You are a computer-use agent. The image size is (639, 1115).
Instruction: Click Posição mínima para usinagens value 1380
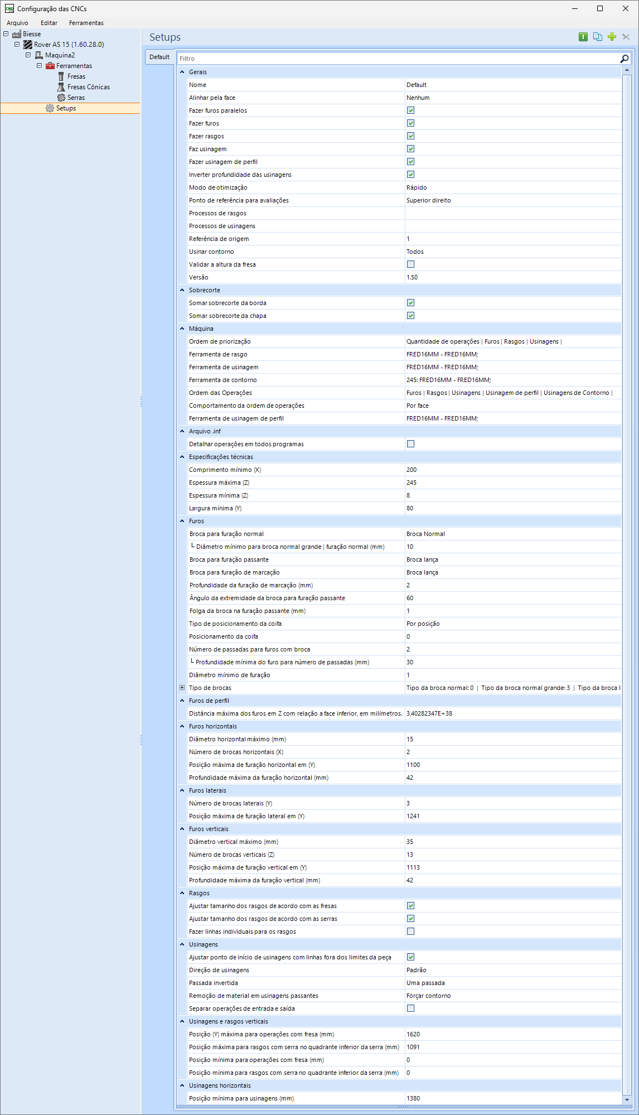tap(413, 1098)
